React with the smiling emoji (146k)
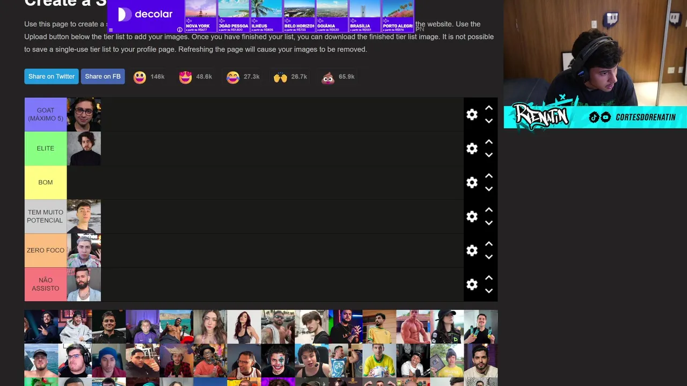This screenshot has width=687, height=386. pyautogui.click(x=140, y=77)
